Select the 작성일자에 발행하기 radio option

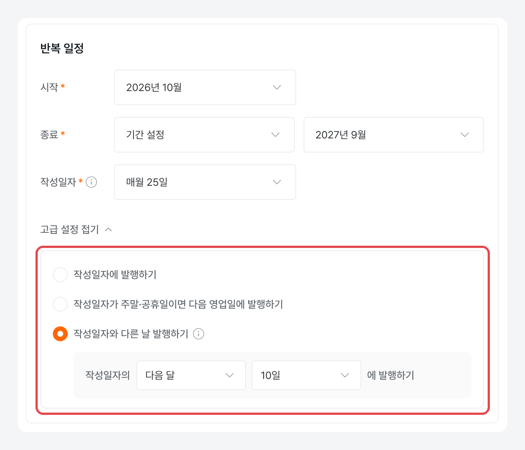[60, 275]
